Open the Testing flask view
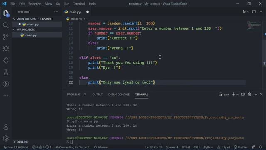Viewport: 266px width, 150px height. coord(6,72)
